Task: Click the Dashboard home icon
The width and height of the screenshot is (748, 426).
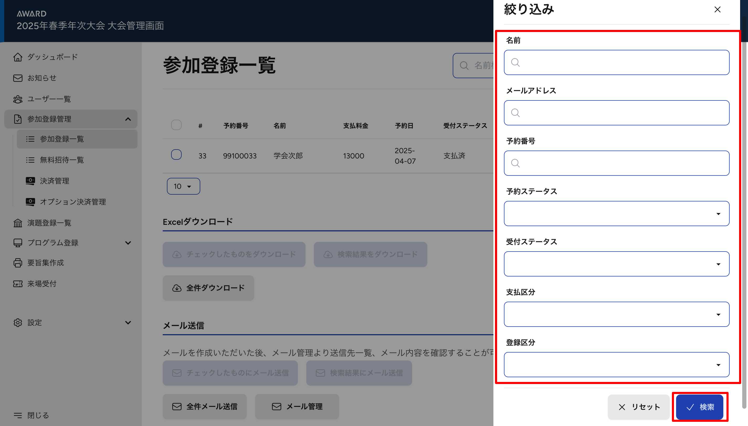Action: [18, 57]
